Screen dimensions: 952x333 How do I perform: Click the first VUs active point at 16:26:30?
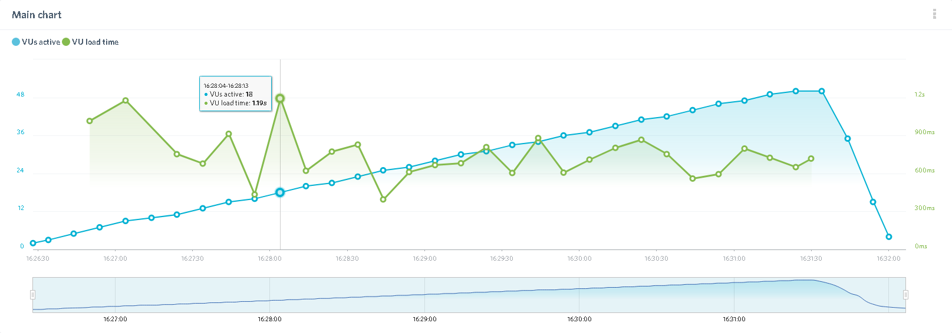coord(33,243)
